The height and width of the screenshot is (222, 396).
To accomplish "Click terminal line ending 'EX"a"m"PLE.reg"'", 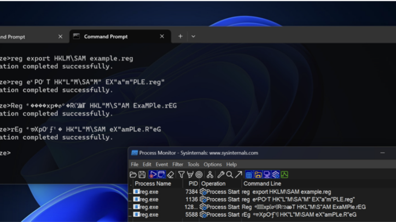I will (x=88, y=82).
